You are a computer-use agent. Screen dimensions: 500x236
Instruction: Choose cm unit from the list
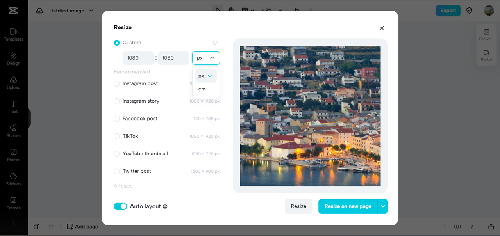point(206,89)
